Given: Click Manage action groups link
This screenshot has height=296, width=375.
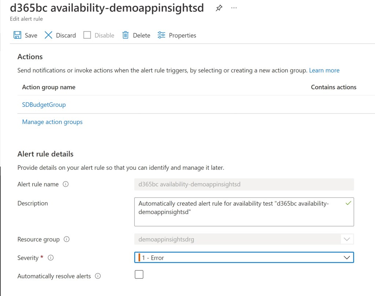Looking at the screenshot, I should pos(52,122).
